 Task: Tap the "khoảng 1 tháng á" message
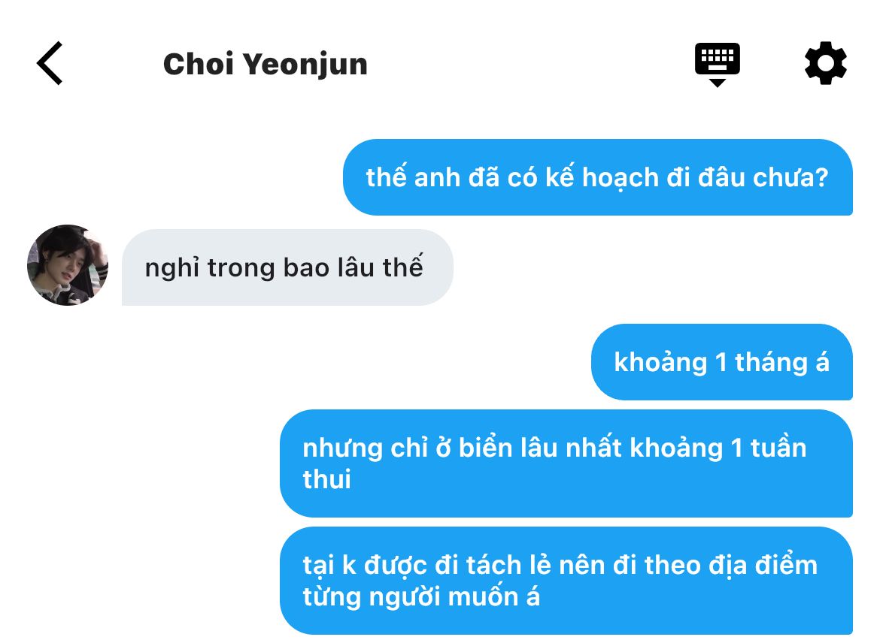pos(722,362)
